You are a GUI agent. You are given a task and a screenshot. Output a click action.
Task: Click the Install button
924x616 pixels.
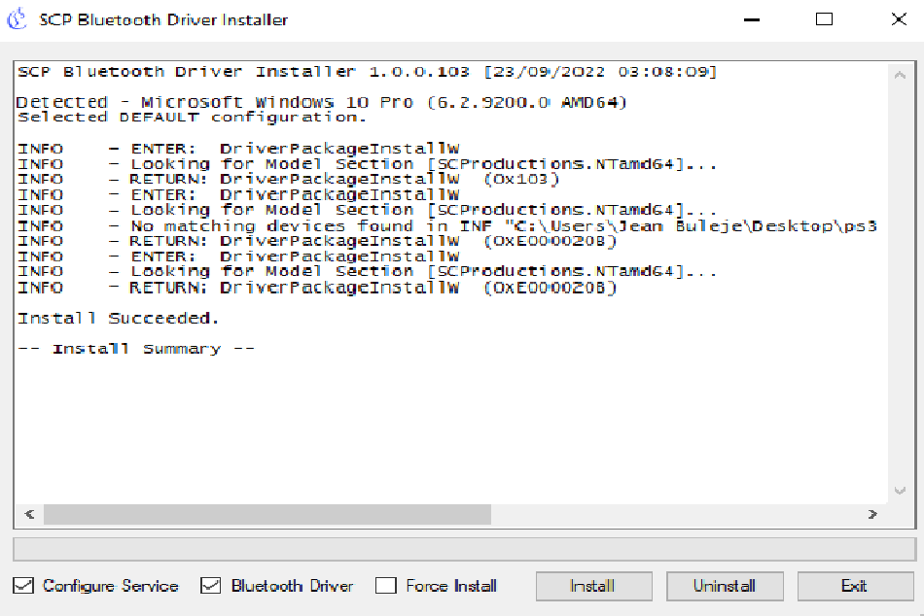pos(593,586)
